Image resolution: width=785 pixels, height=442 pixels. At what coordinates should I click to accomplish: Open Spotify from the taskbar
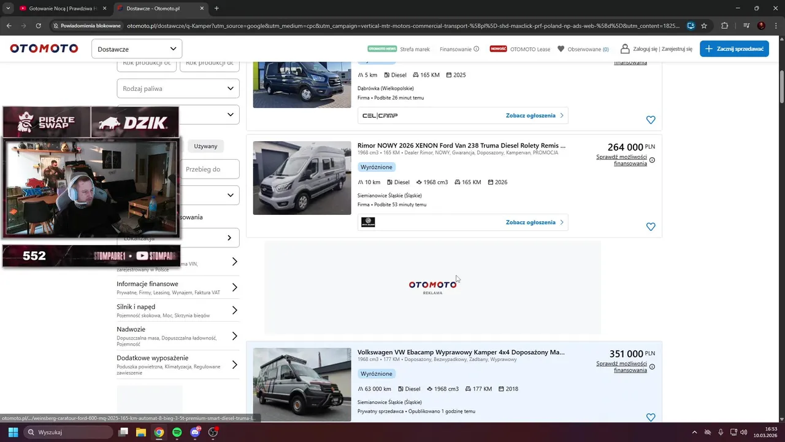(x=177, y=432)
